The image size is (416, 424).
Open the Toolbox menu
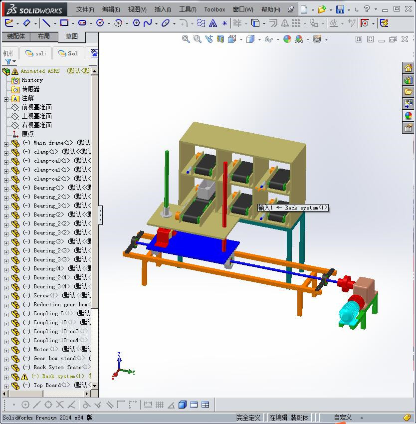coord(214,9)
